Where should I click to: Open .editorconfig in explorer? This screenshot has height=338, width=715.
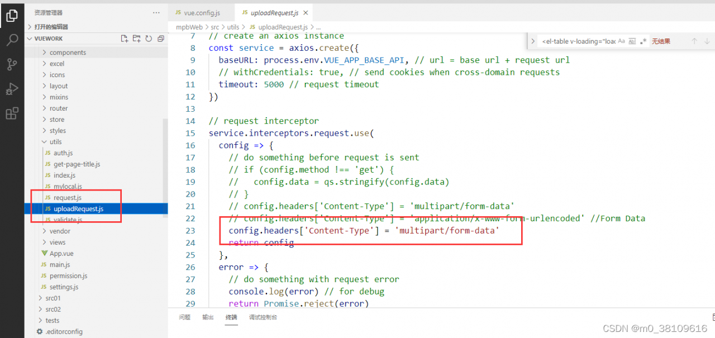tap(64, 332)
